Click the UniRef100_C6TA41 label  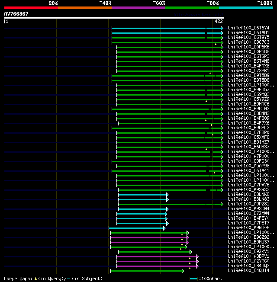pos(248,171)
